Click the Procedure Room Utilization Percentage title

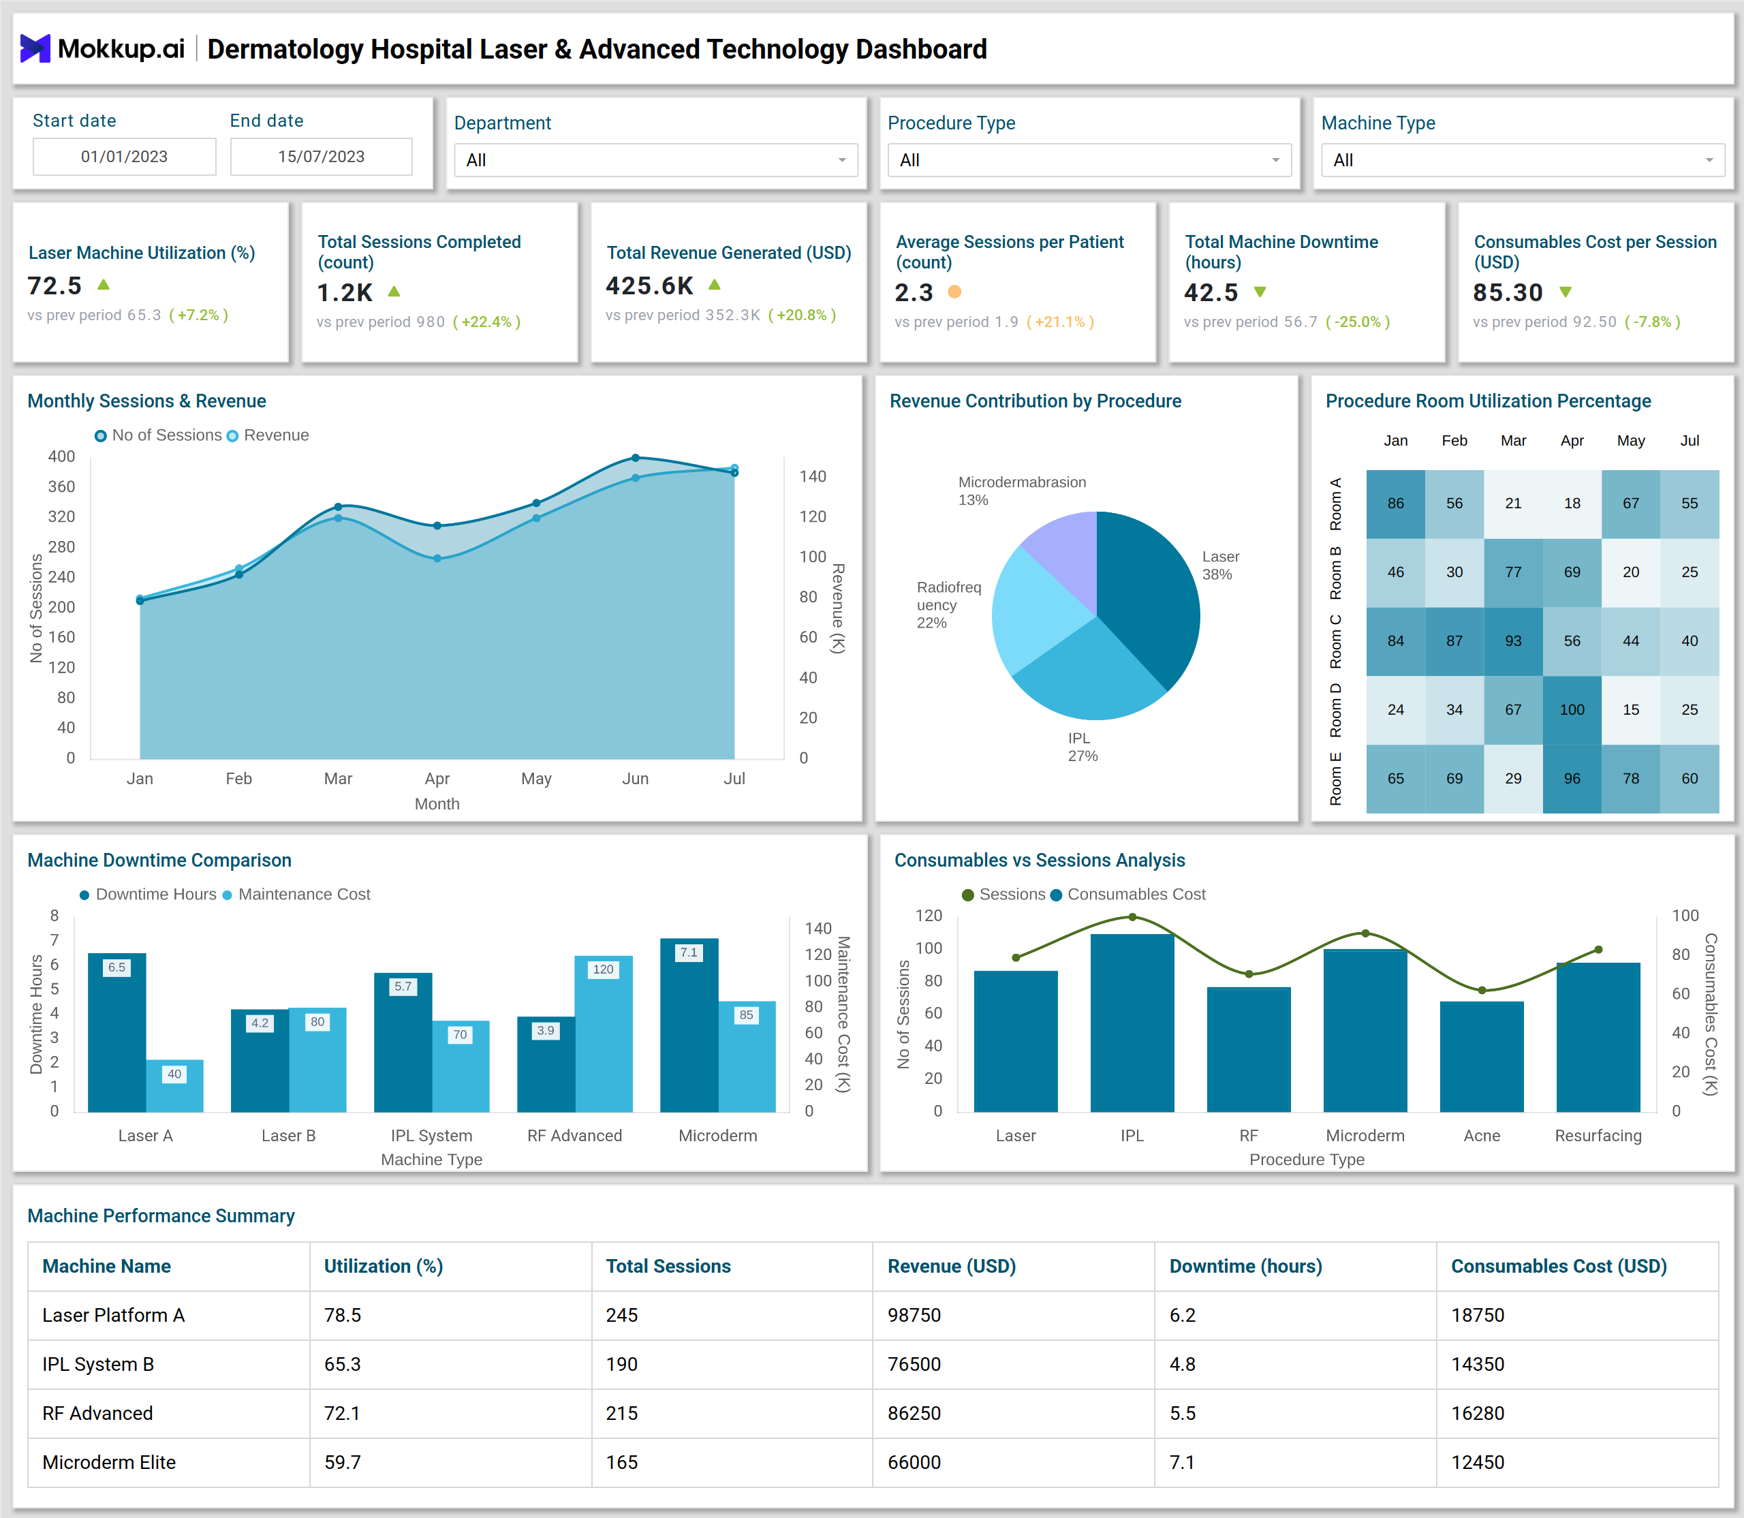click(x=1489, y=401)
